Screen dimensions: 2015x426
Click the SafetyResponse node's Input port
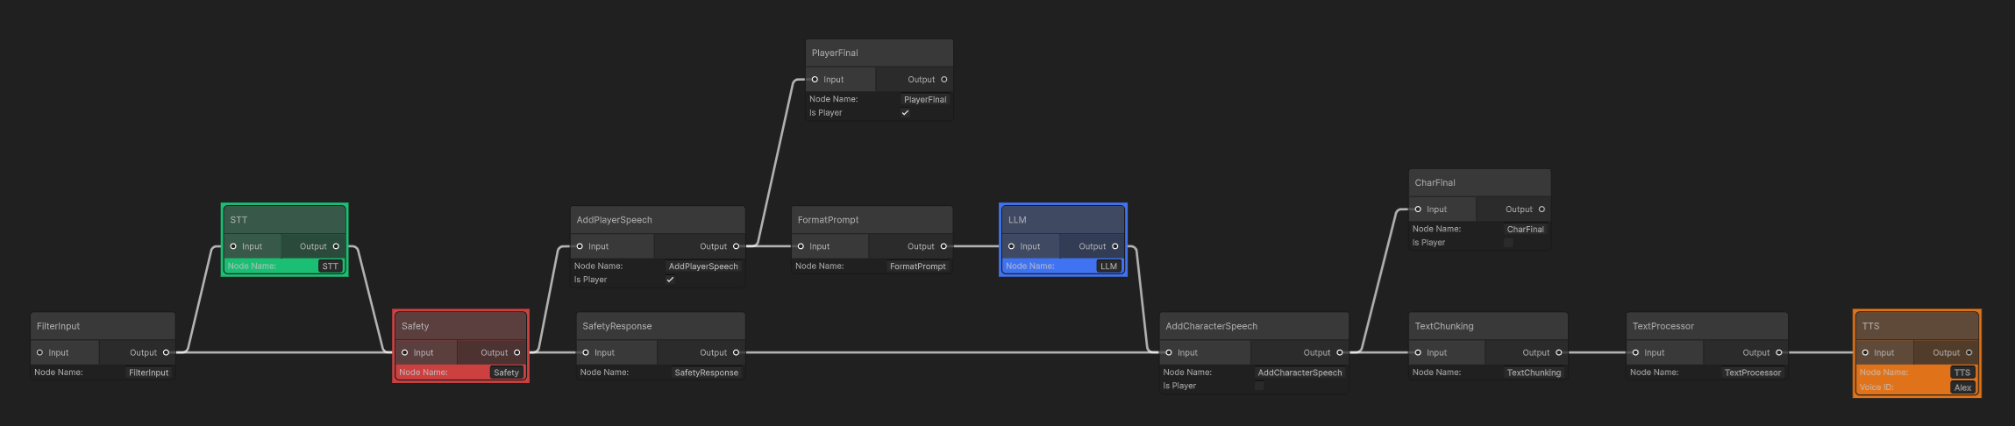click(x=586, y=352)
